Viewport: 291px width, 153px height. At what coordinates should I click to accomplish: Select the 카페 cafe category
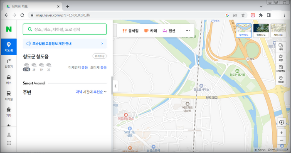coord(150,31)
